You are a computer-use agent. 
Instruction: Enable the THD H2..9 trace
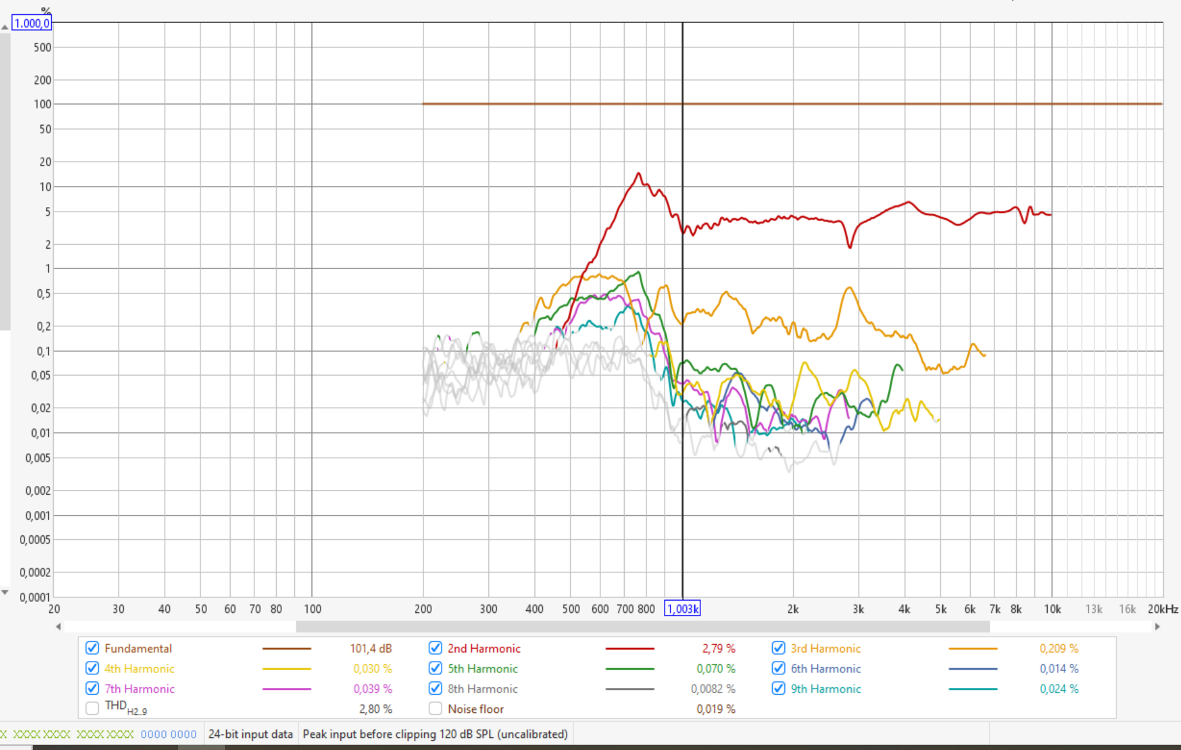[92, 708]
